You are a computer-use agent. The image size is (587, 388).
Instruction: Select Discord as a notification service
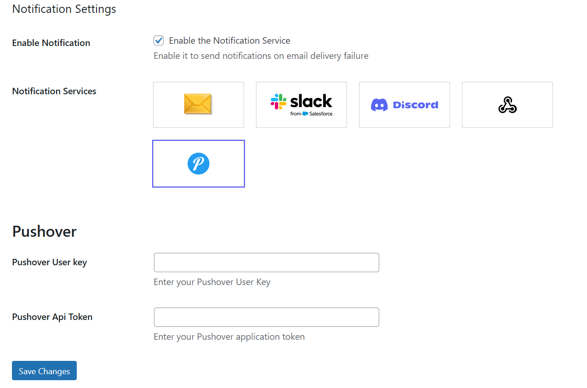pyautogui.click(x=404, y=104)
